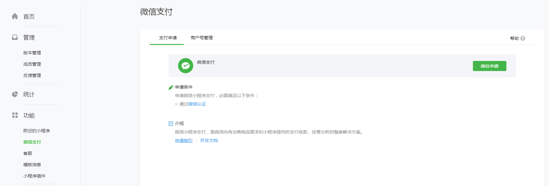Click the statistics pie chart icon
The image size is (549, 186).
[15, 94]
